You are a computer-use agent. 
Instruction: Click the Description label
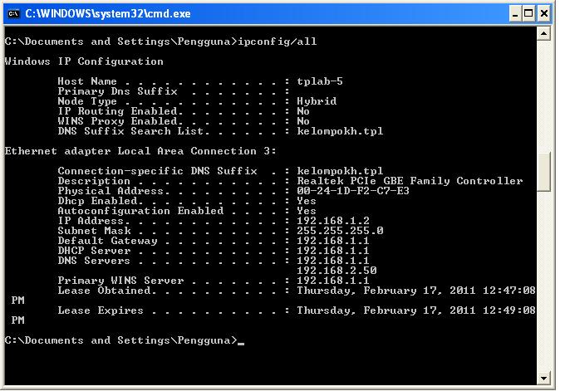coord(94,181)
